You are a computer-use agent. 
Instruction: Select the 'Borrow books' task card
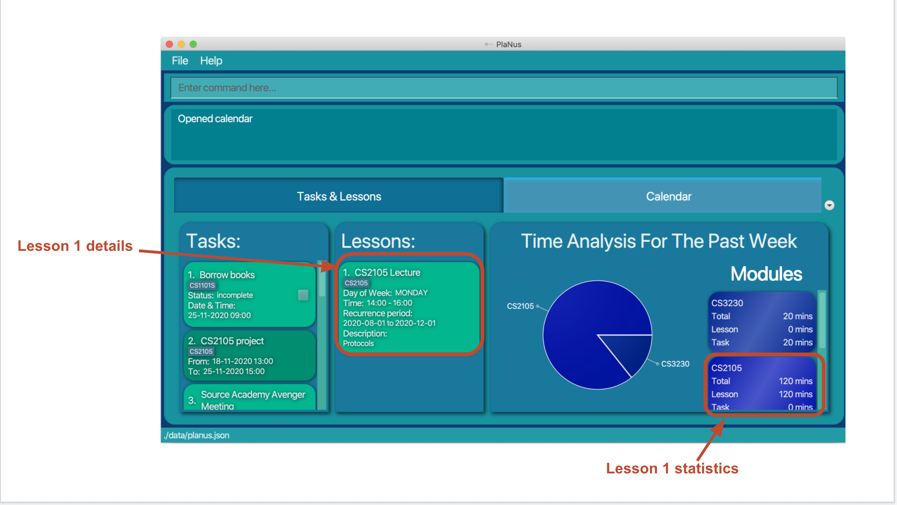tap(249, 295)
